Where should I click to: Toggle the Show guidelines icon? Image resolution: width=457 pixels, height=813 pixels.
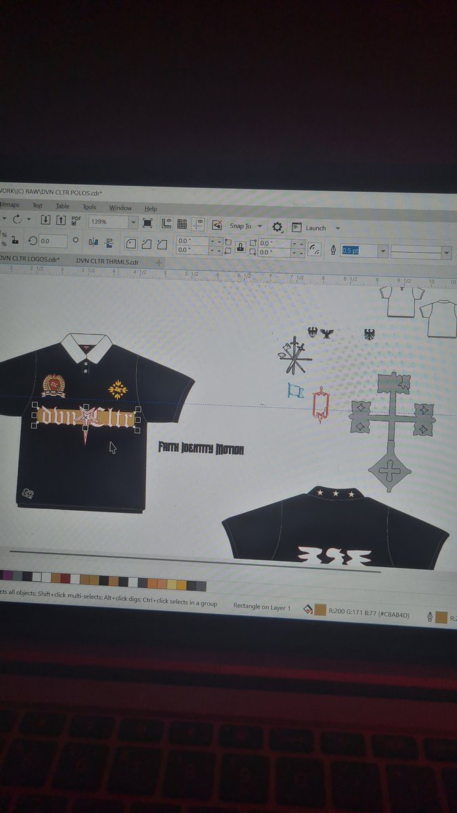point(198,225)
